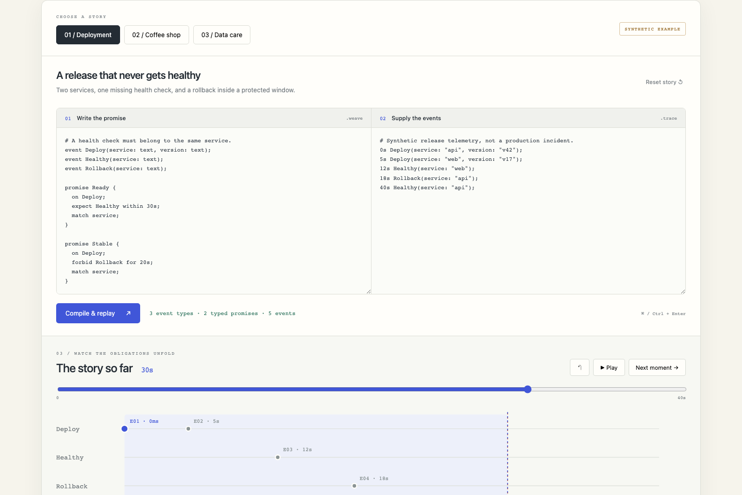Screen dimensions: 742x495
Task: Click the "expect Healthy within 30s;" line
Action: click(x=116, y=206)
